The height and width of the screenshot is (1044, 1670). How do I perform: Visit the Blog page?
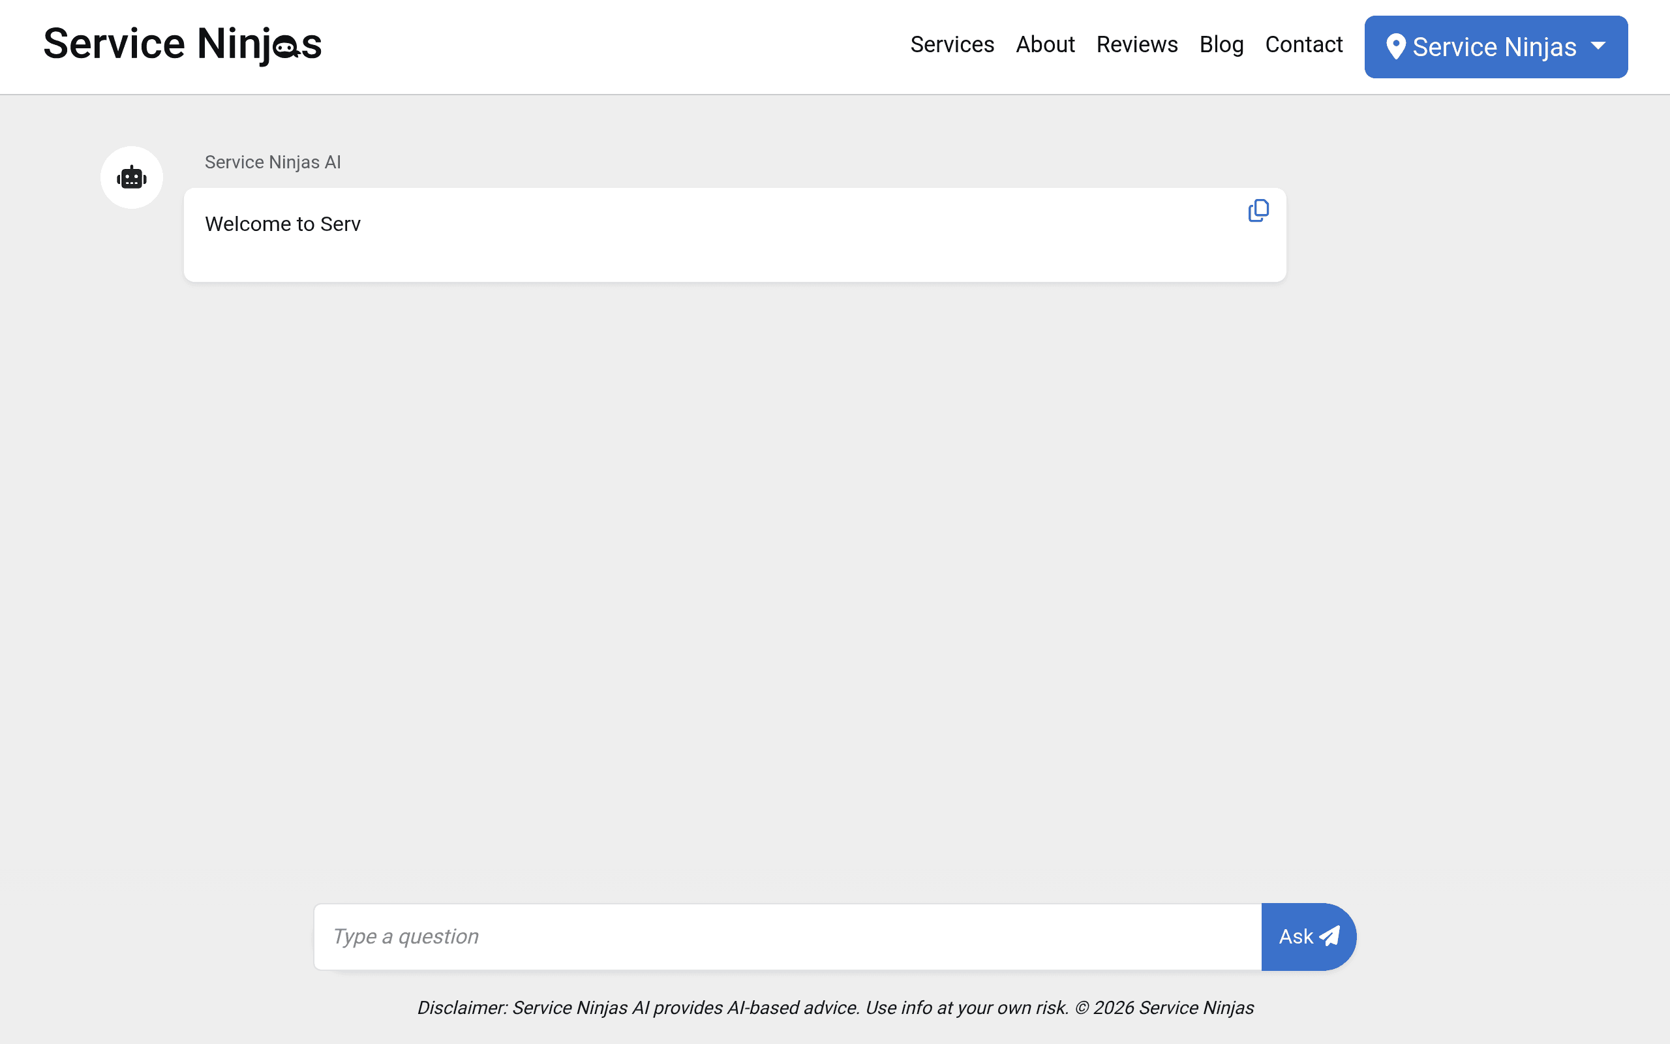(x=1221, y=44)
